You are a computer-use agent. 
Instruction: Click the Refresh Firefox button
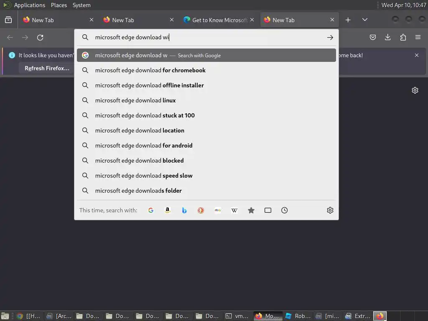pos(47,68)
